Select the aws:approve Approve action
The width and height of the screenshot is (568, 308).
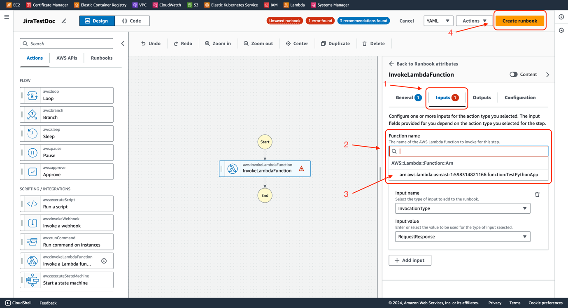(x=67, y=171)
